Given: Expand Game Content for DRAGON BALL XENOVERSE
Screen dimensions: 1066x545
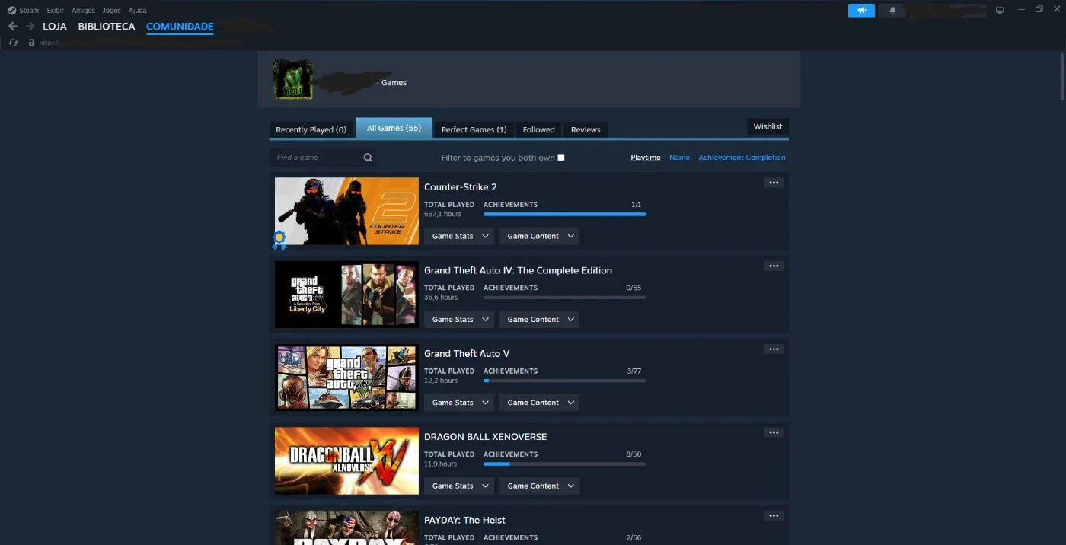Looking at the screenshot, I should pos(539,486).
